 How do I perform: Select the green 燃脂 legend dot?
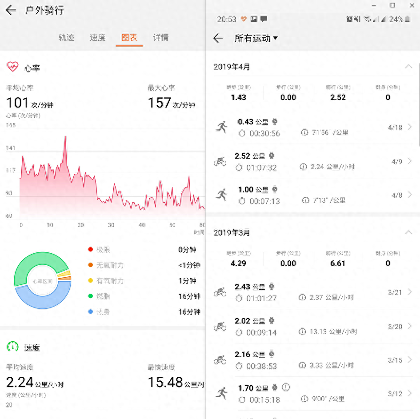pyautogui.click(x=91, y=296)
